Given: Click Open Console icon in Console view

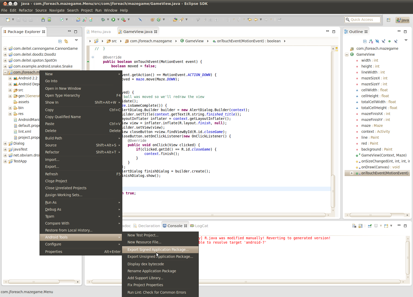Looking at the screenshot, I should coord(386,226).
